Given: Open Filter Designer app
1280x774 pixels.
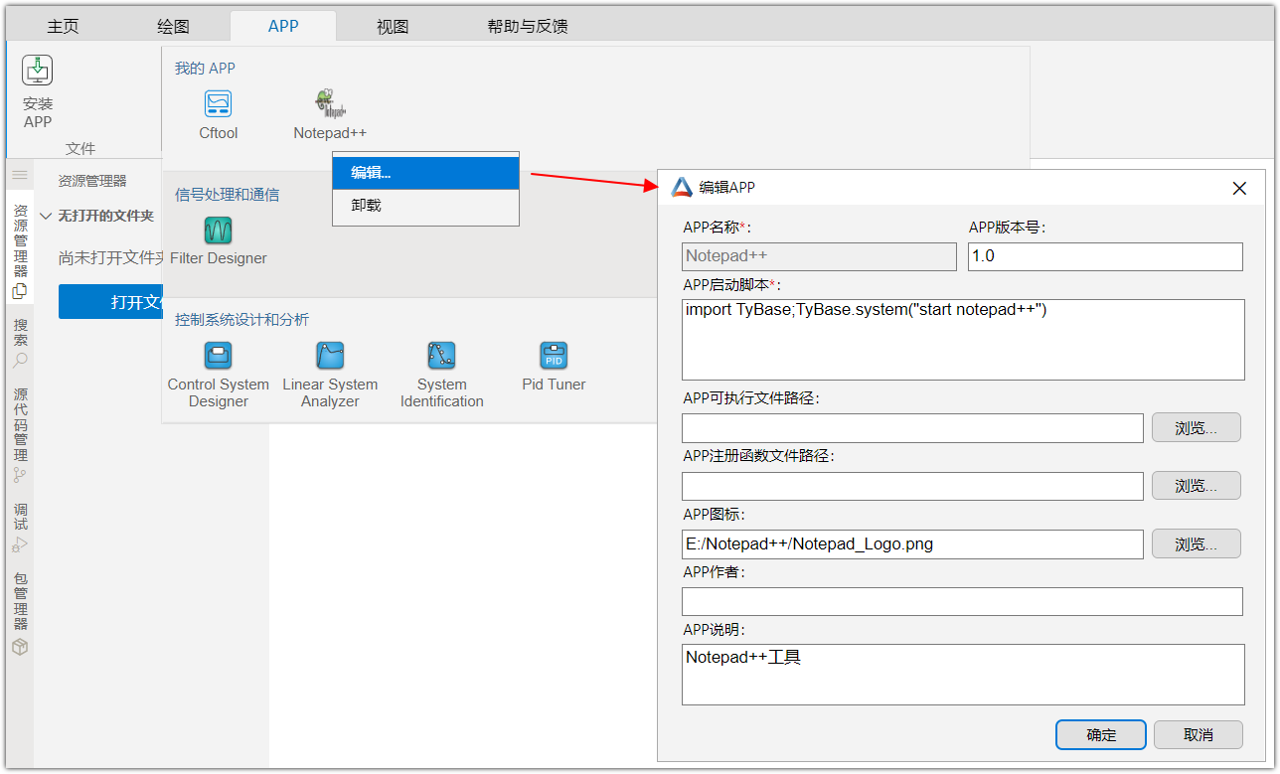Looking at the screenshot, I should 219,232.
